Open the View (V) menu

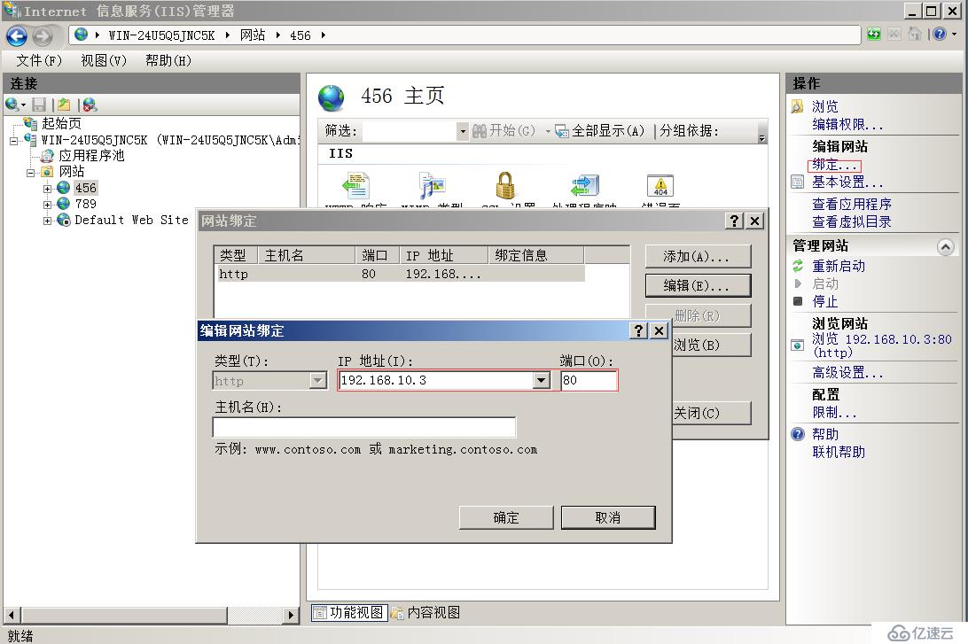click(x=104, y=60)
